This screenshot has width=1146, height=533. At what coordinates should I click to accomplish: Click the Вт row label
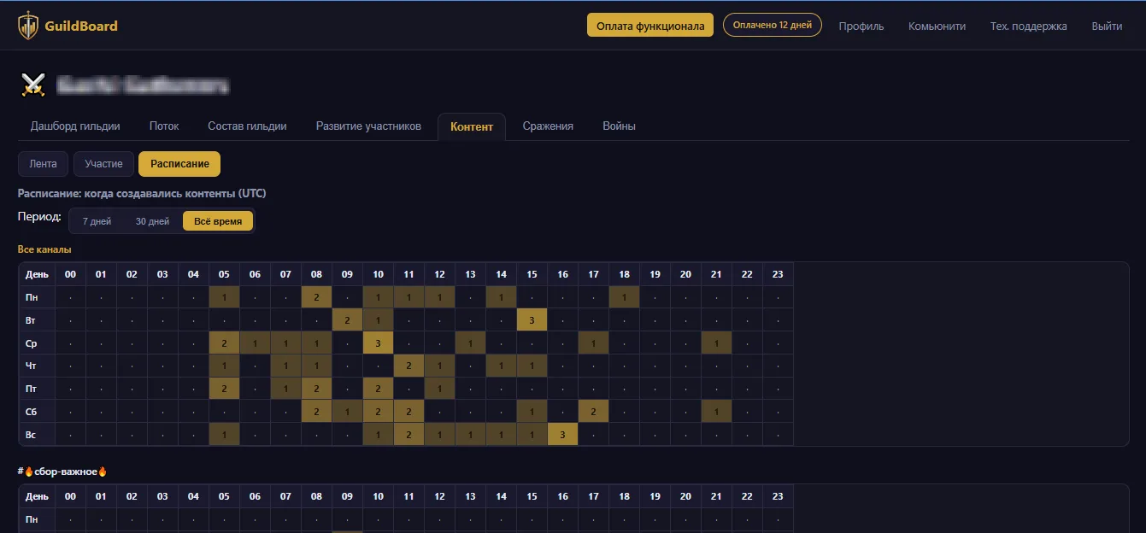click(37, 320)
